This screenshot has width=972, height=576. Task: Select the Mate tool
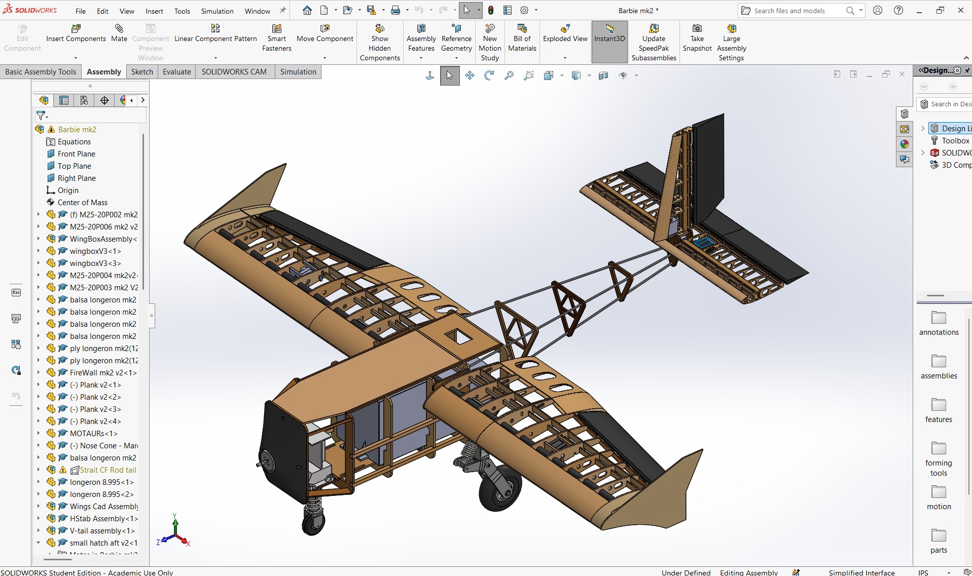[119, 33]
